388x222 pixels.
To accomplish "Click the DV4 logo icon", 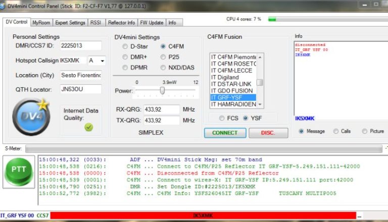I will 31,117.
